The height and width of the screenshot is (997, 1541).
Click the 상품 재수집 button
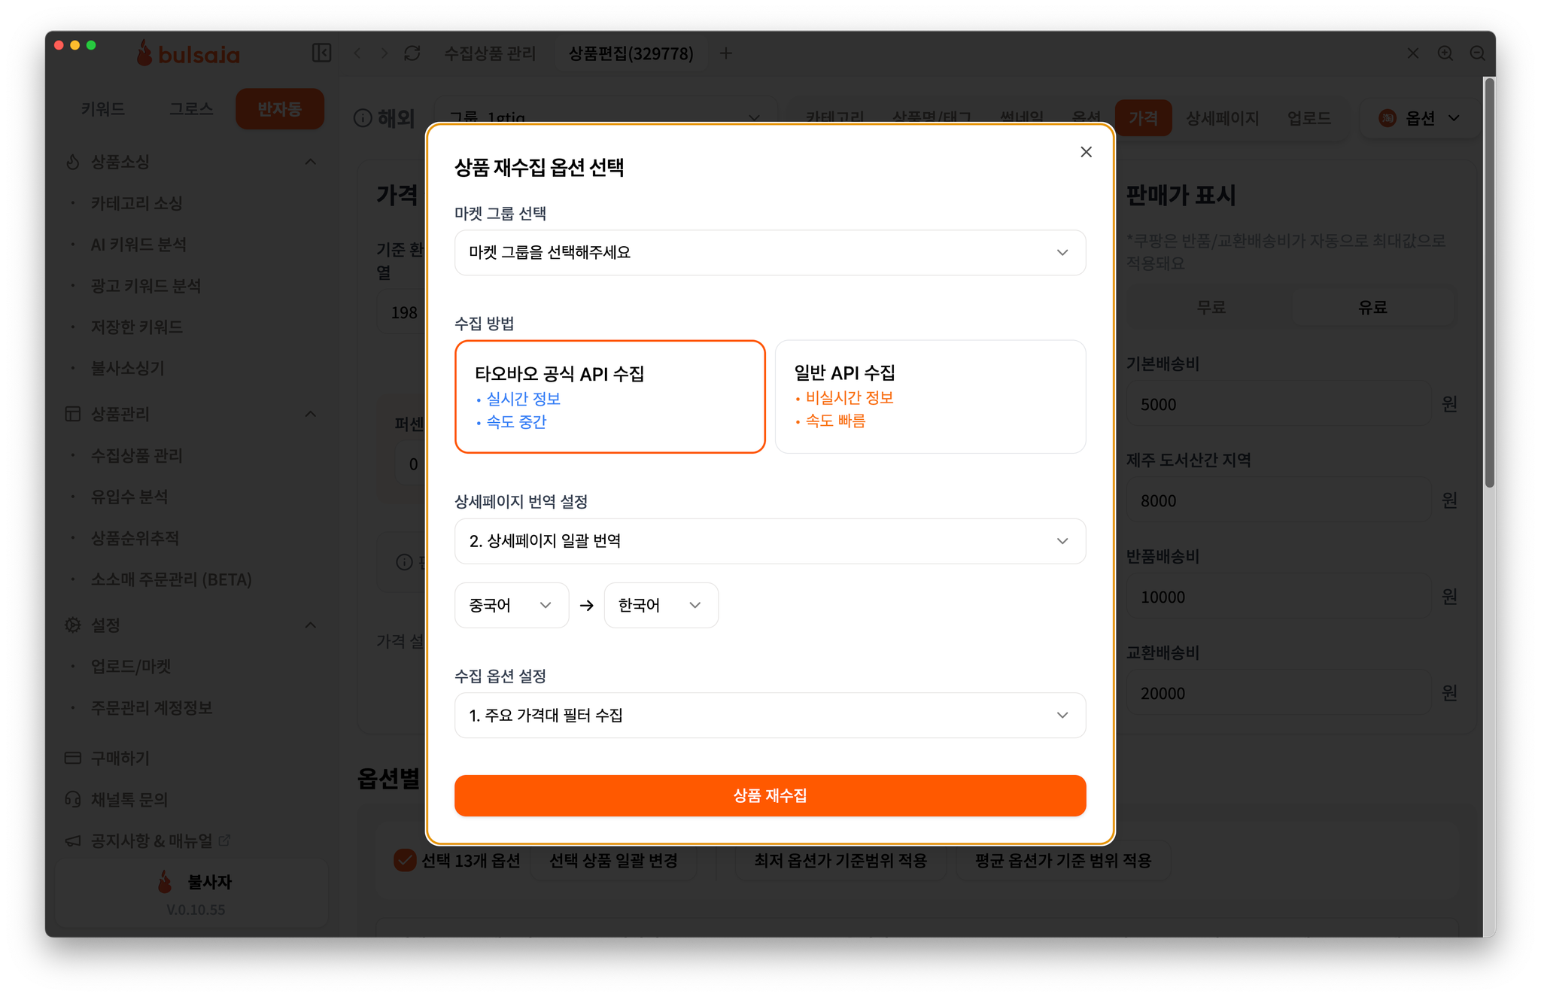click(x=770, y=795)
